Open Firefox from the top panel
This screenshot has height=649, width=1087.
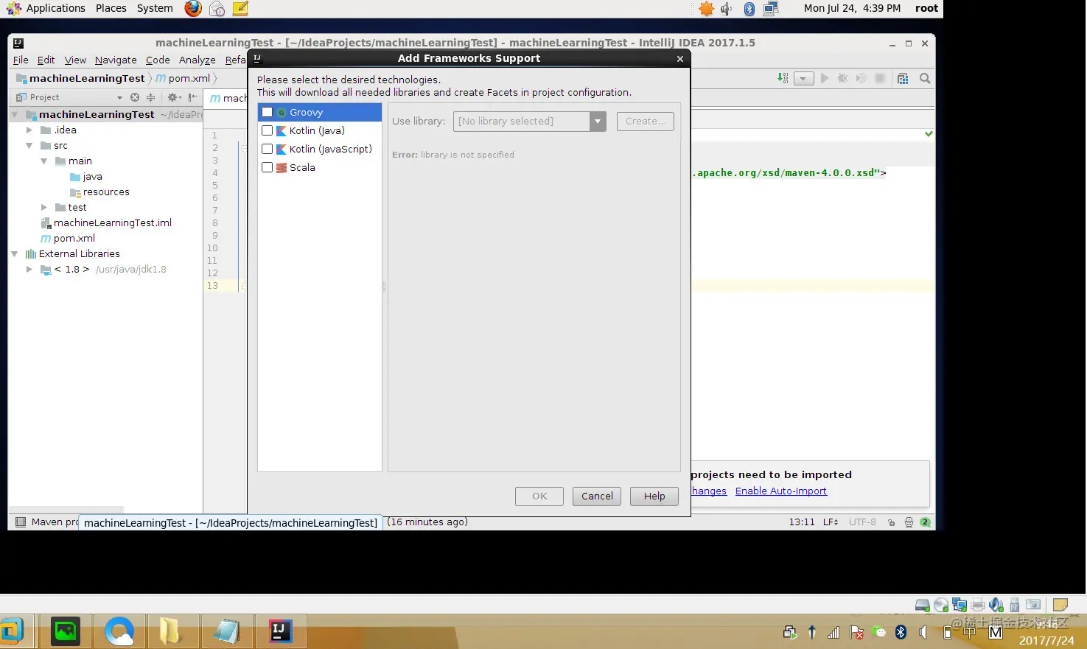(193, 8)
